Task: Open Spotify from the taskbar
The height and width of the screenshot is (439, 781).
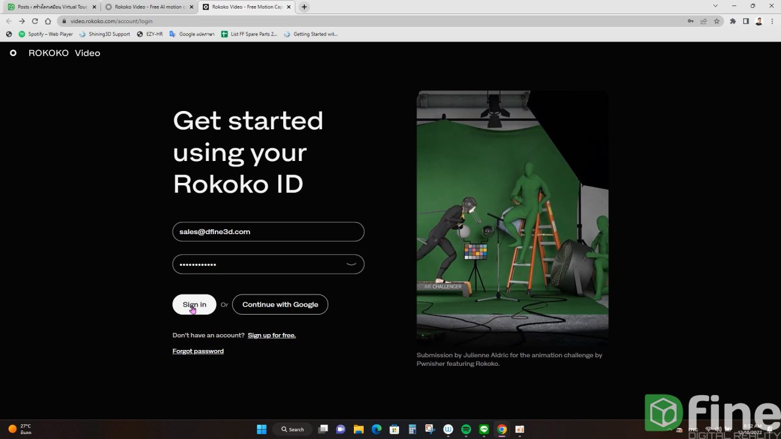Action: coord(466,429)
